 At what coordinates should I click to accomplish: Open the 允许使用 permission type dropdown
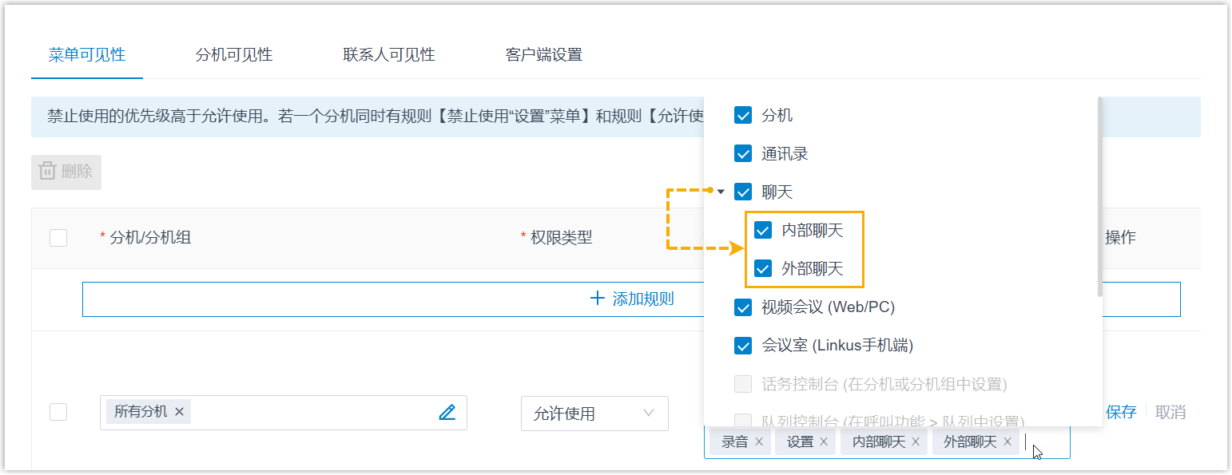594,414
